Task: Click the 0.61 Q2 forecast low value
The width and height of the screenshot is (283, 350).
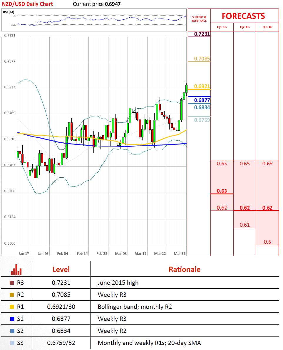Action: (x=245, y=225)
